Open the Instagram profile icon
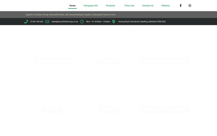The height and width of the screenshot is (136, 217). click(190, 5)
